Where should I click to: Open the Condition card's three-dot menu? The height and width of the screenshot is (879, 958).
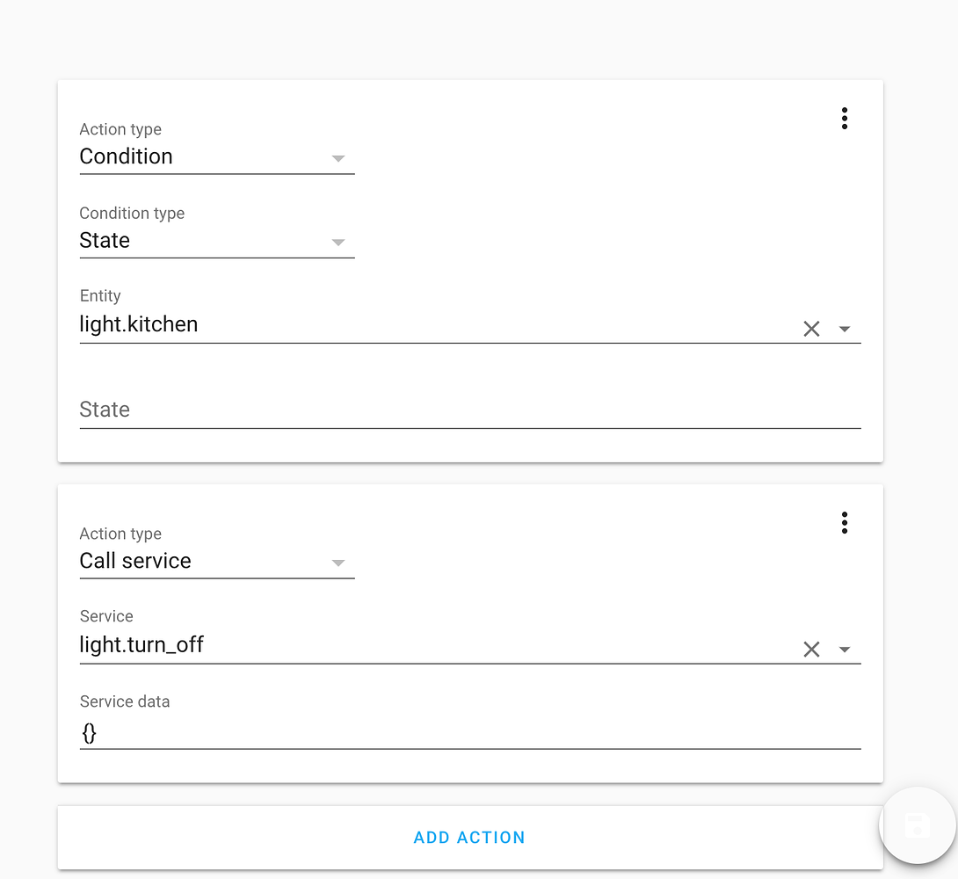tap(844, 119)
